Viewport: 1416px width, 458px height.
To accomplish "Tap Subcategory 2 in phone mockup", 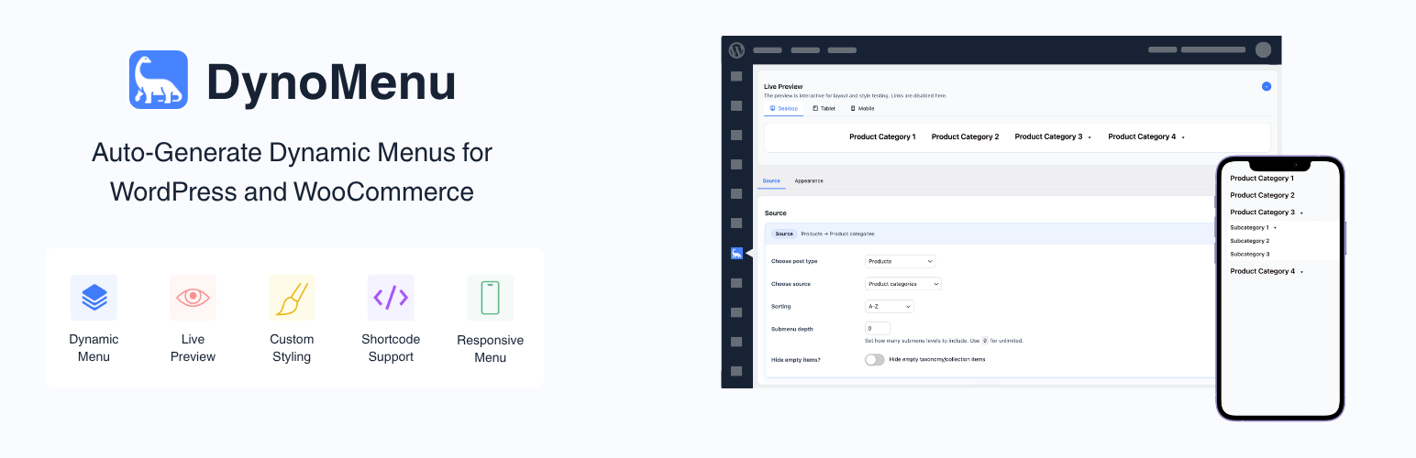I will 1249,241.
